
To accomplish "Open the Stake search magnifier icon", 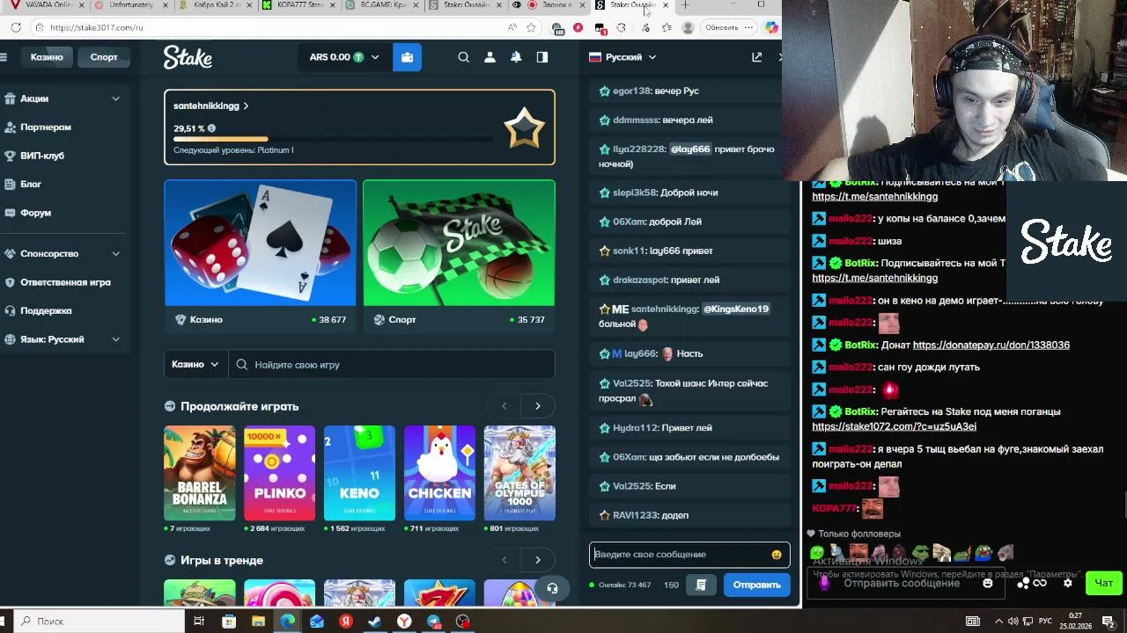I will click(x=463, y=57).
